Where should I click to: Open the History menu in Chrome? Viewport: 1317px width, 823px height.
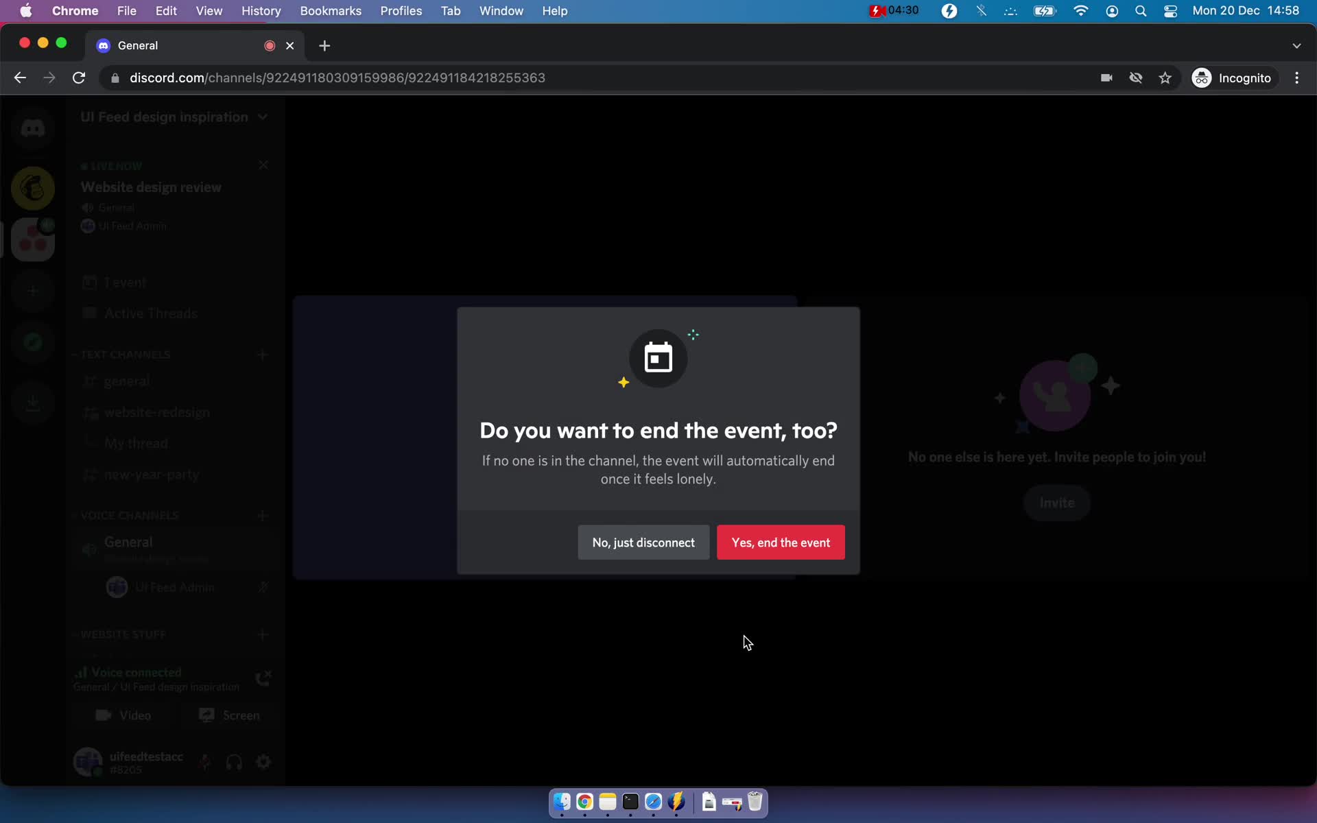(261, 10)
